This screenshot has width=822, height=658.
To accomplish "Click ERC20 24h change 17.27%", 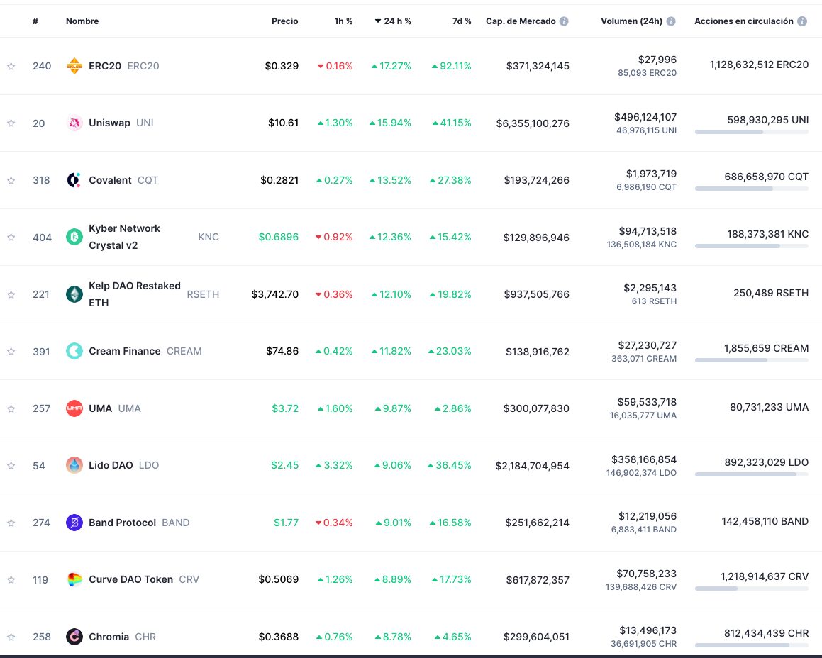I will click(391, 66).
